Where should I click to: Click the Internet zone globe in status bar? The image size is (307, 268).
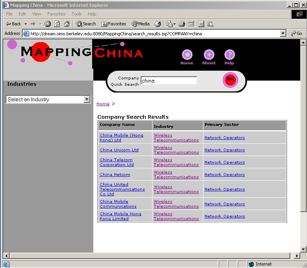click(x=251, y=264)
